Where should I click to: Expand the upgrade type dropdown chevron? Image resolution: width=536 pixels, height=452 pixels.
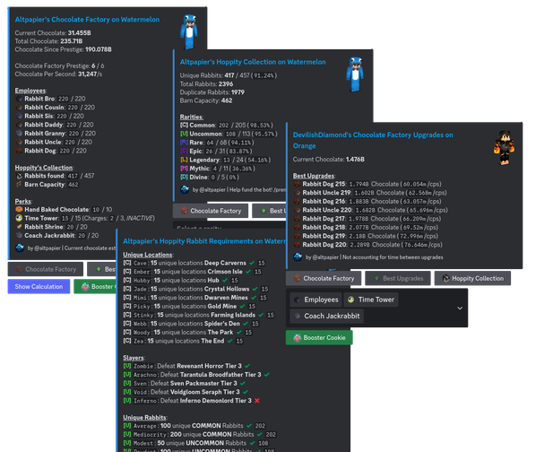pos(460,308)
